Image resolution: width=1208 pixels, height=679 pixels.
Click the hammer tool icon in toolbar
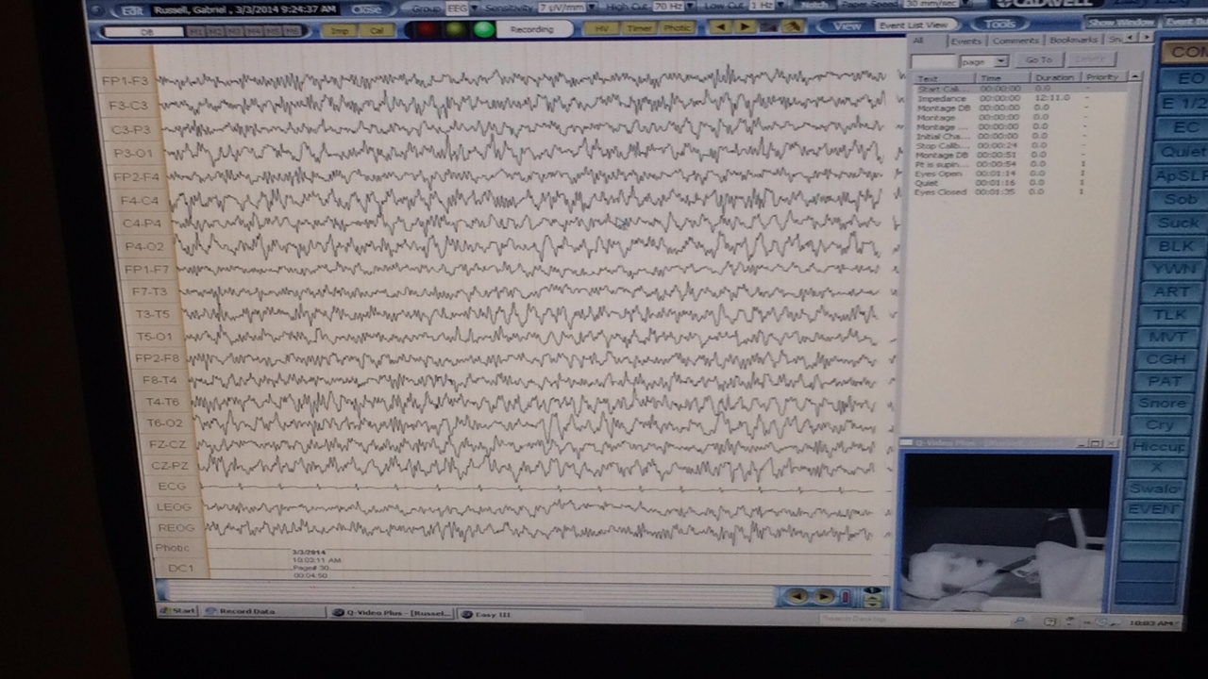click(x=793, y=26)
